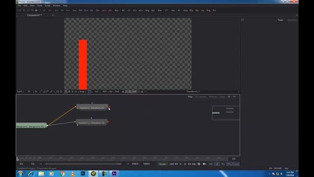Toggle viewer DoD display

117,91
